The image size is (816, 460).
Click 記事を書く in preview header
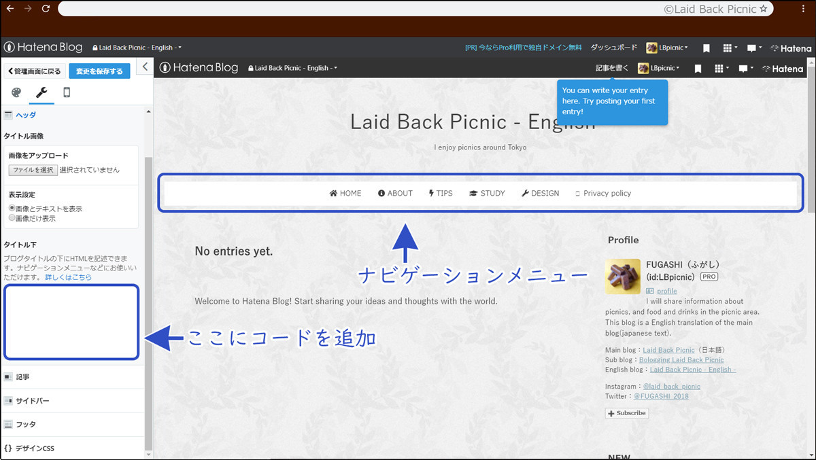[x=612, y=68]
